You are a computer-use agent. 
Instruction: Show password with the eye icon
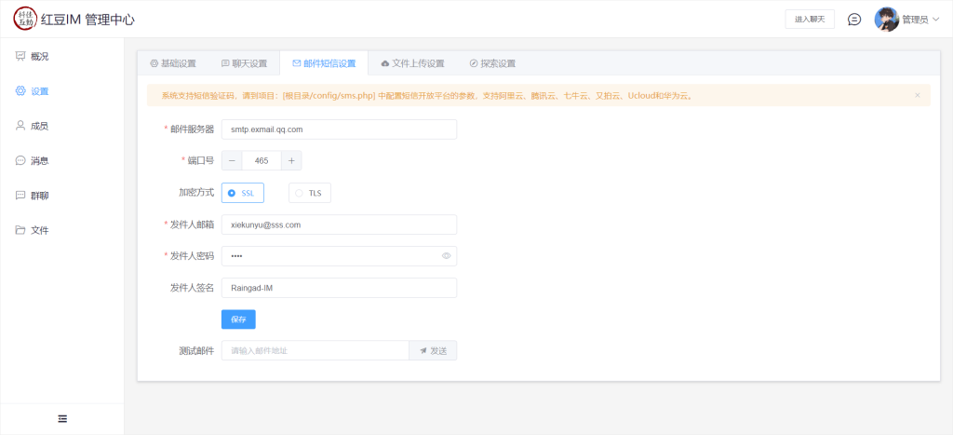[446, 256]
